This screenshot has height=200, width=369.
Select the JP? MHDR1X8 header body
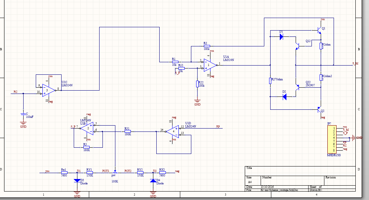click(332, 139)
